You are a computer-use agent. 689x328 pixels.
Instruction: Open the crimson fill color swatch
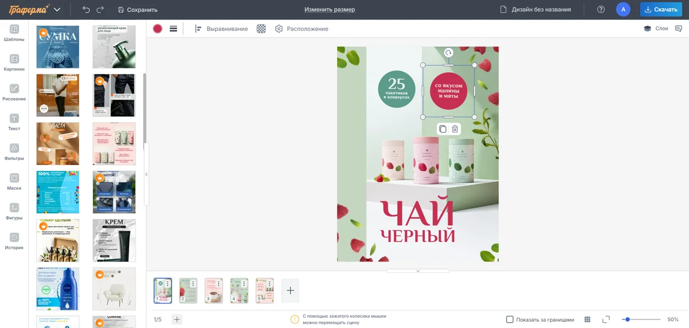pos(157,29)
